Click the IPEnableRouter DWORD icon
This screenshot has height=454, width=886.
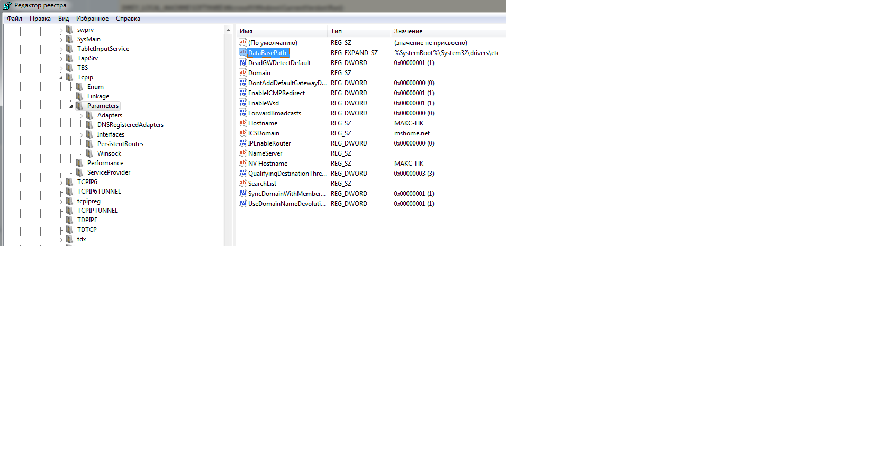pyautogui.click(x=243, y=143)
